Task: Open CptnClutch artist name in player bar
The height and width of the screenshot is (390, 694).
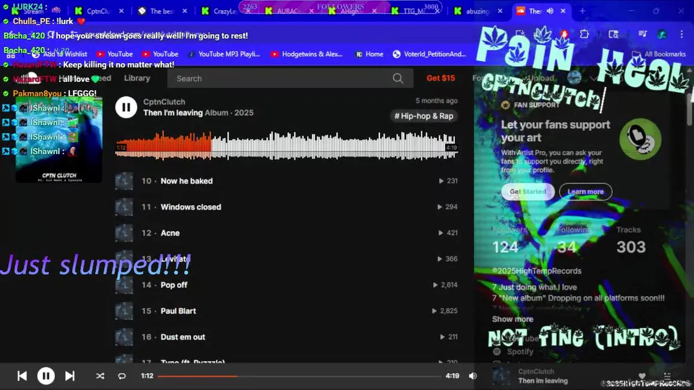Action: pos(536,372)
